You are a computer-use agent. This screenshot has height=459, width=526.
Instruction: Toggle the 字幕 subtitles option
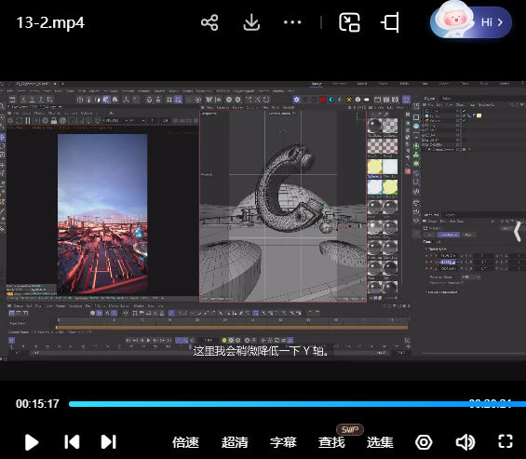coord(283,442)
